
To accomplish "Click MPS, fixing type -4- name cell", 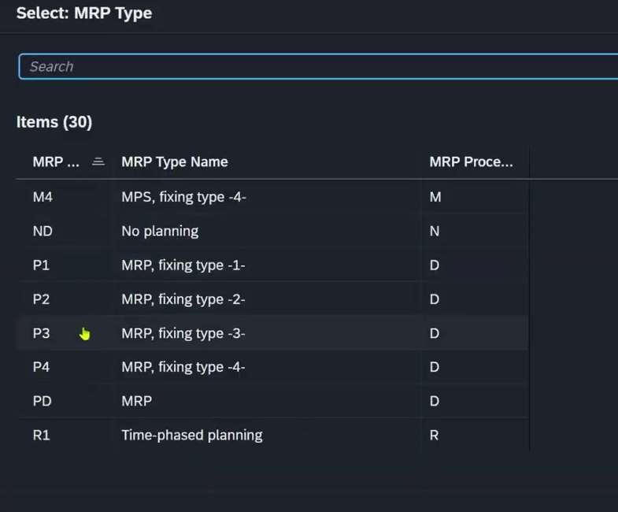I will [183, 197].
